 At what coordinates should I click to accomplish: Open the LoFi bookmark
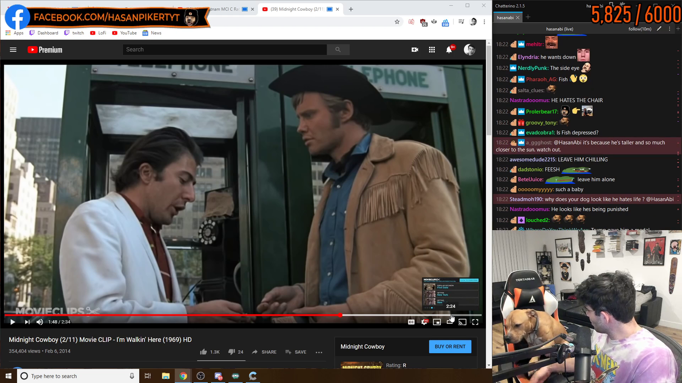click(x=98, y=33)
